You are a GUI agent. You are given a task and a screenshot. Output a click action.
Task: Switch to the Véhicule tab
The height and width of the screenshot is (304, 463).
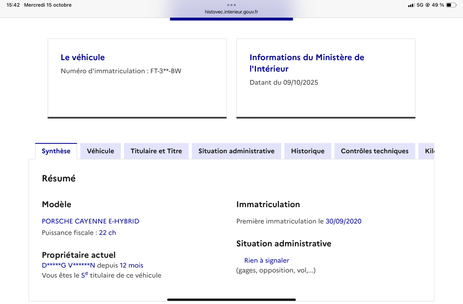(100, 151)
